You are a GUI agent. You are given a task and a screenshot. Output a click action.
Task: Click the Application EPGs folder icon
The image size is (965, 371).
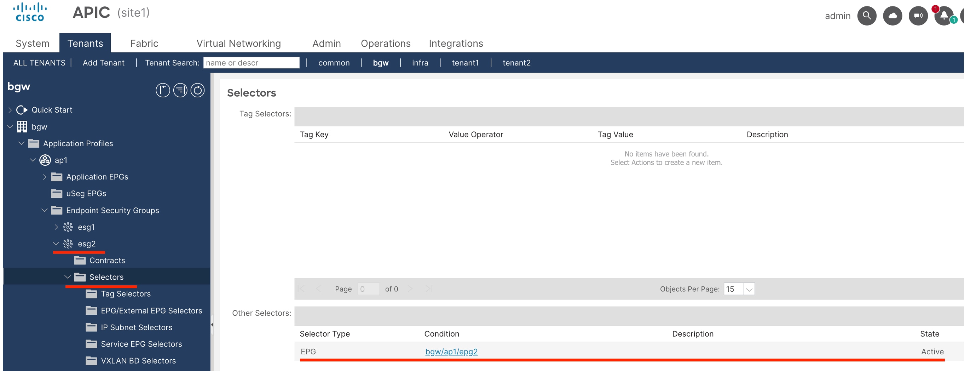pyautogui.click(x=57, y=177)
